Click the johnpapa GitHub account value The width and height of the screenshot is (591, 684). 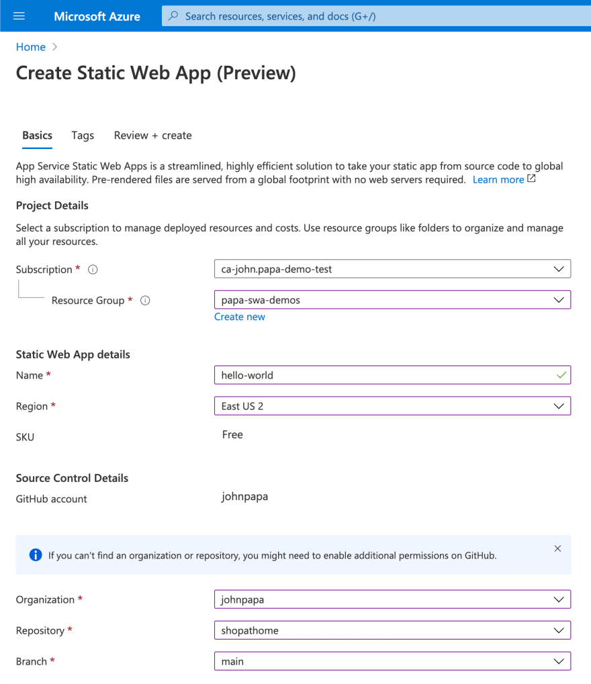point(244,497)
